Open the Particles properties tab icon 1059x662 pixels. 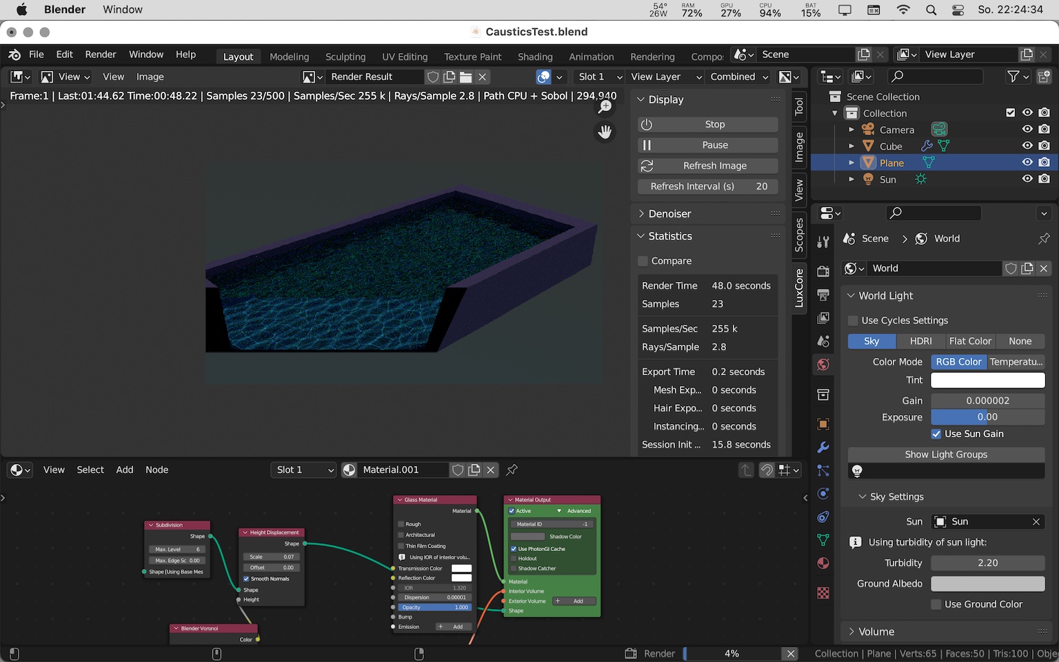823,470
